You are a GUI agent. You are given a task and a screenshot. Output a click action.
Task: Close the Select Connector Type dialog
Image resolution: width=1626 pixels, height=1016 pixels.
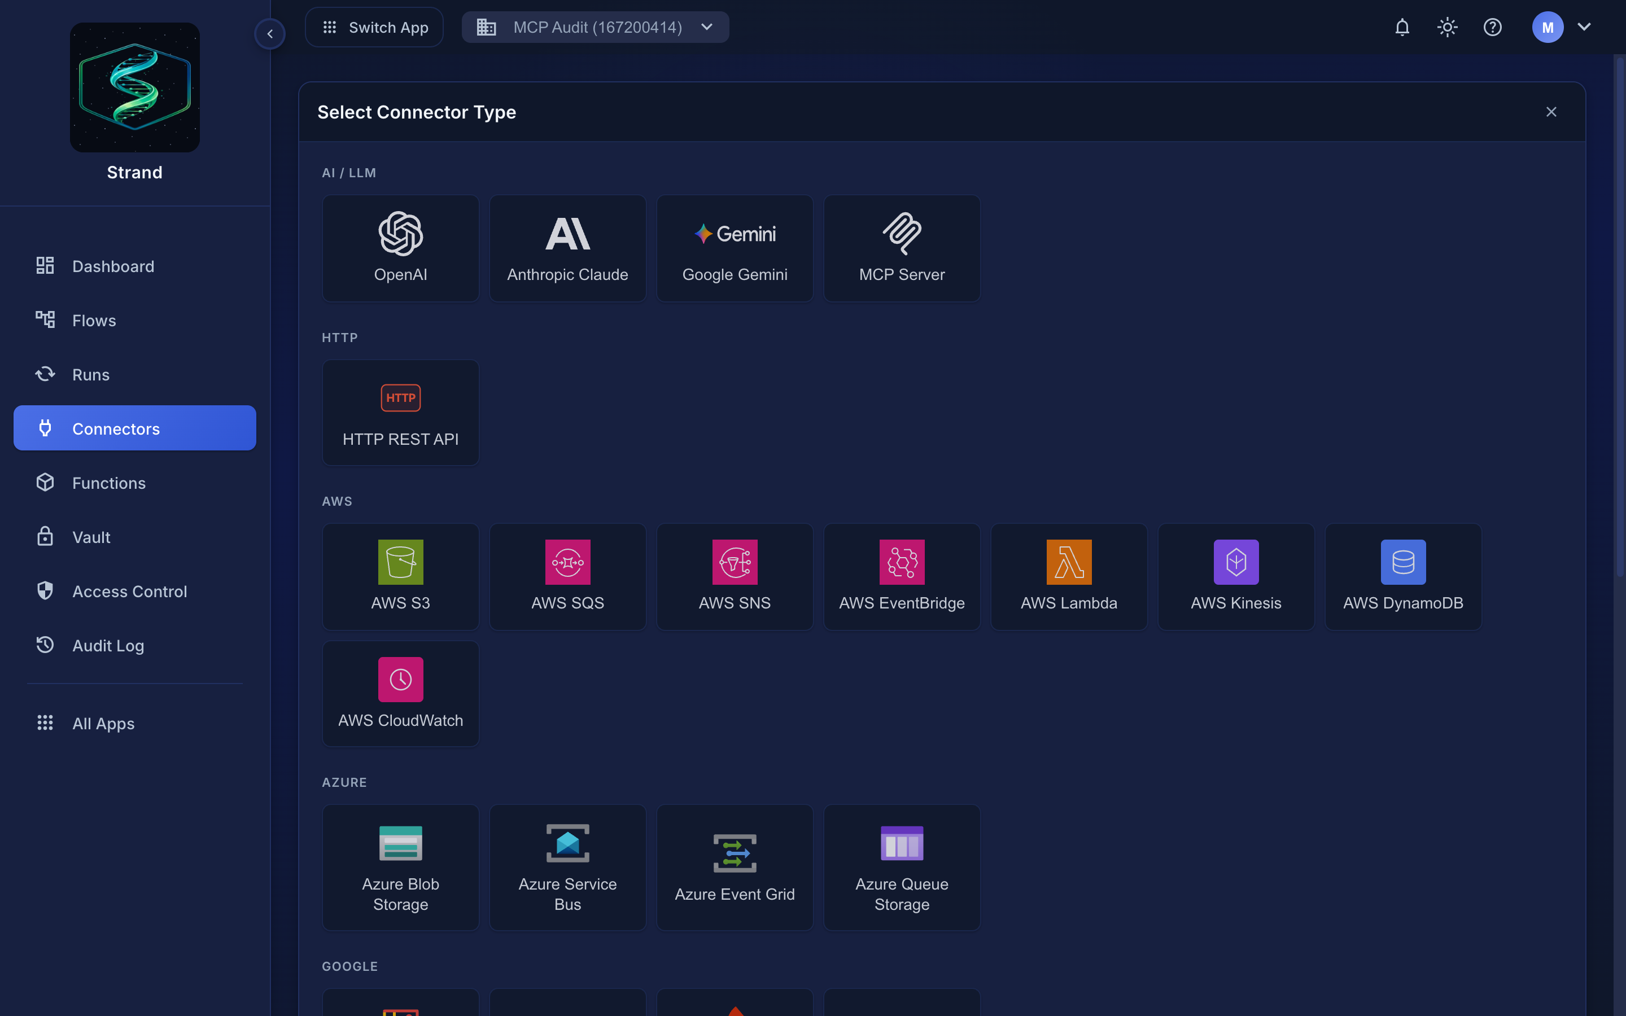pyautogui.click(x=1551, y=112)
